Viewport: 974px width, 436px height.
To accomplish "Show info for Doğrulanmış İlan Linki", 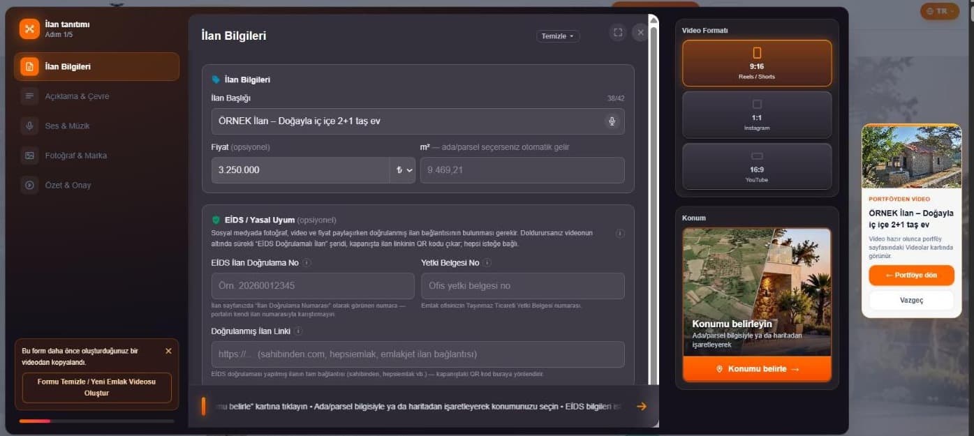I will (x=298, y=331).
